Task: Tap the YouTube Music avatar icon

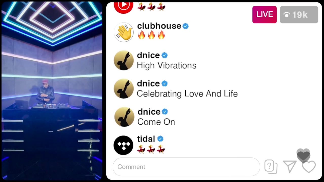Action: [x=124, y=6]
